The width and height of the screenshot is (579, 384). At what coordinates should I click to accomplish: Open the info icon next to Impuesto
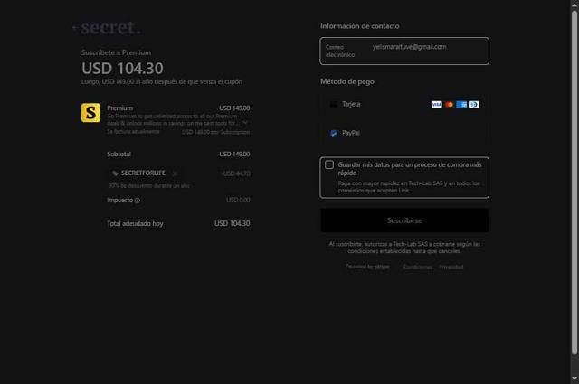pyautogui.click(x=138, y=201)
